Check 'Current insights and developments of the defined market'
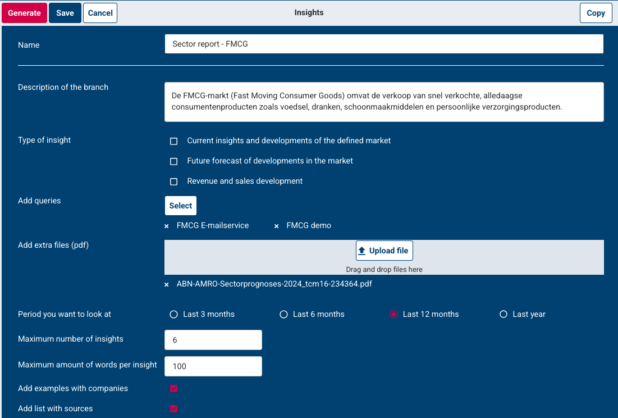 [x=174, y=141]
